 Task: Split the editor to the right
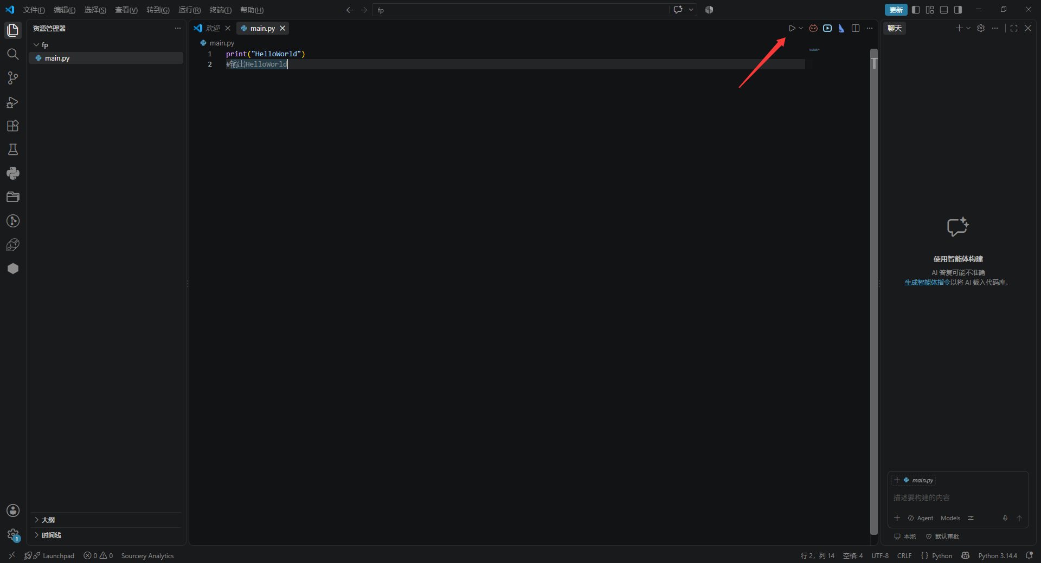click(x=856, y=28)
